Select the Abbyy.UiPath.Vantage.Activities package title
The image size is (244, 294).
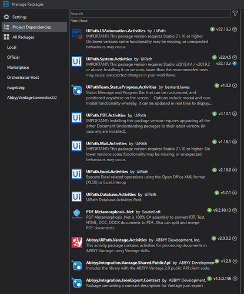[116, 240]
